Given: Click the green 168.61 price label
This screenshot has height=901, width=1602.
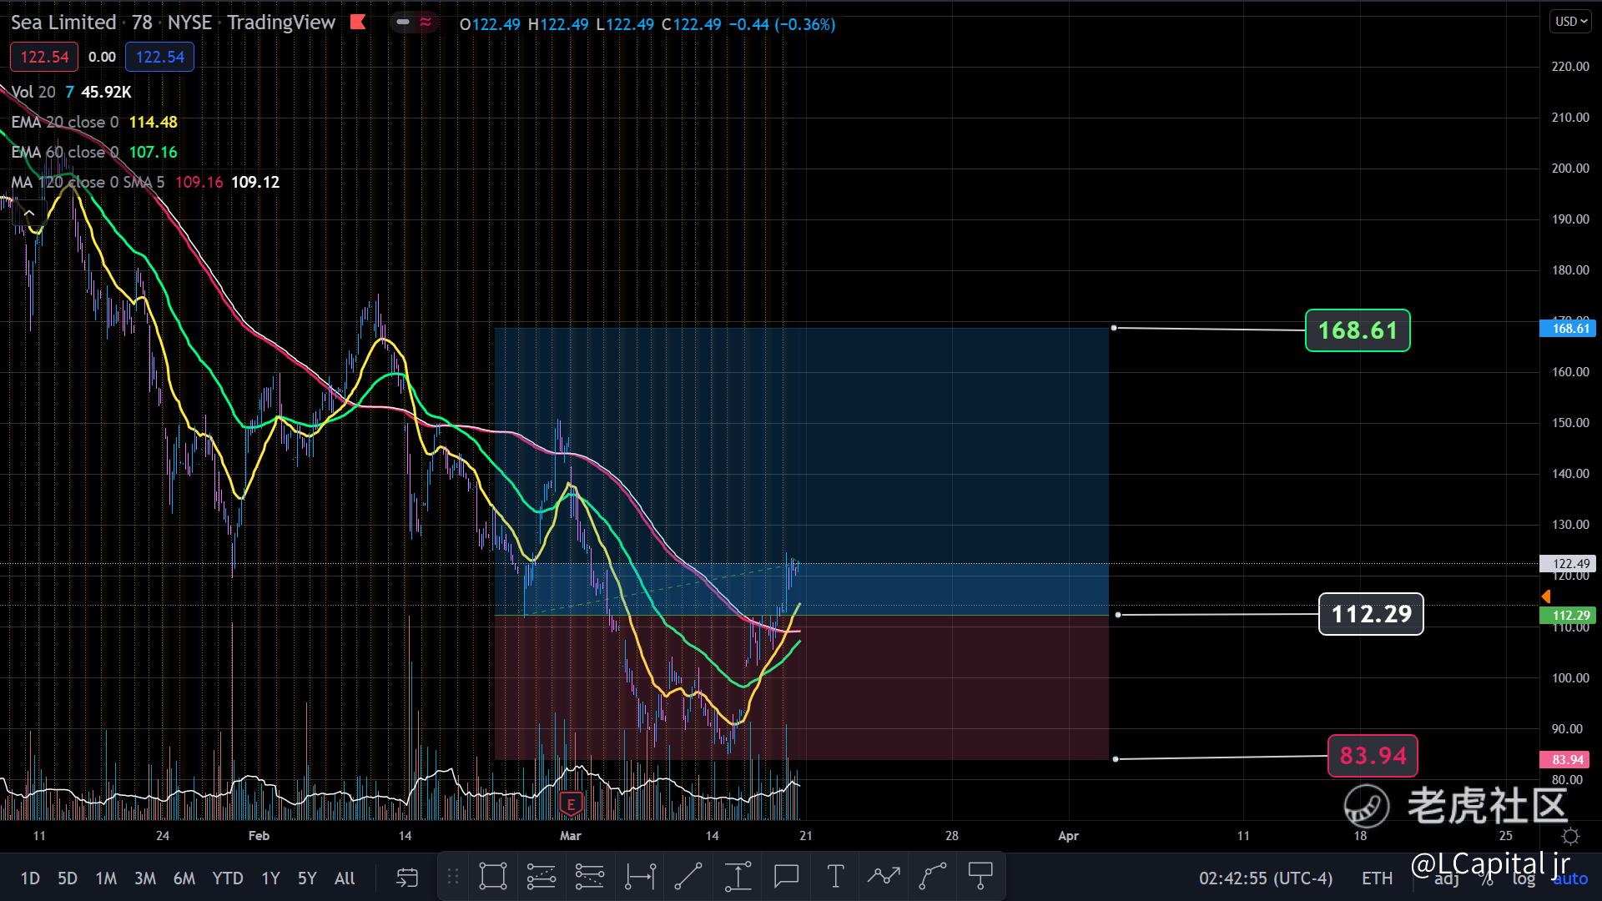Looking at the screenshot, I should [1357, 330].
